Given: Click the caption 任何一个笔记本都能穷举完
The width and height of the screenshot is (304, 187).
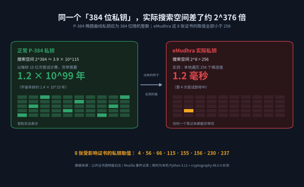Looking at the screenshot, I should click(x=193, y=124).
